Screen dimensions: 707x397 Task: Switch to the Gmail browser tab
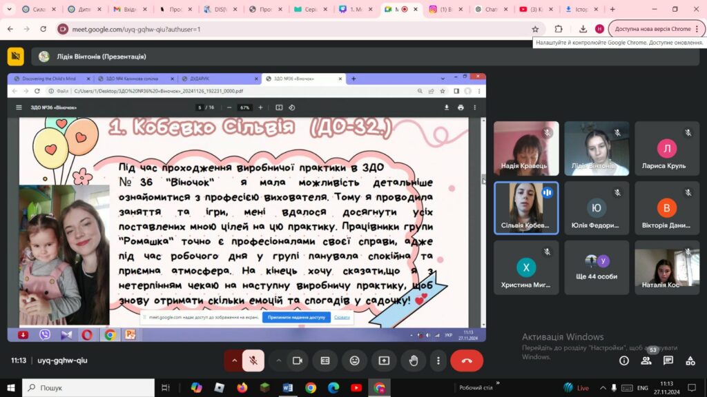(x=130, y=9)
